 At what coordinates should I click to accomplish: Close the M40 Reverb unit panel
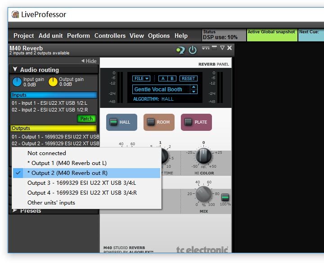[x=229, y=48]
